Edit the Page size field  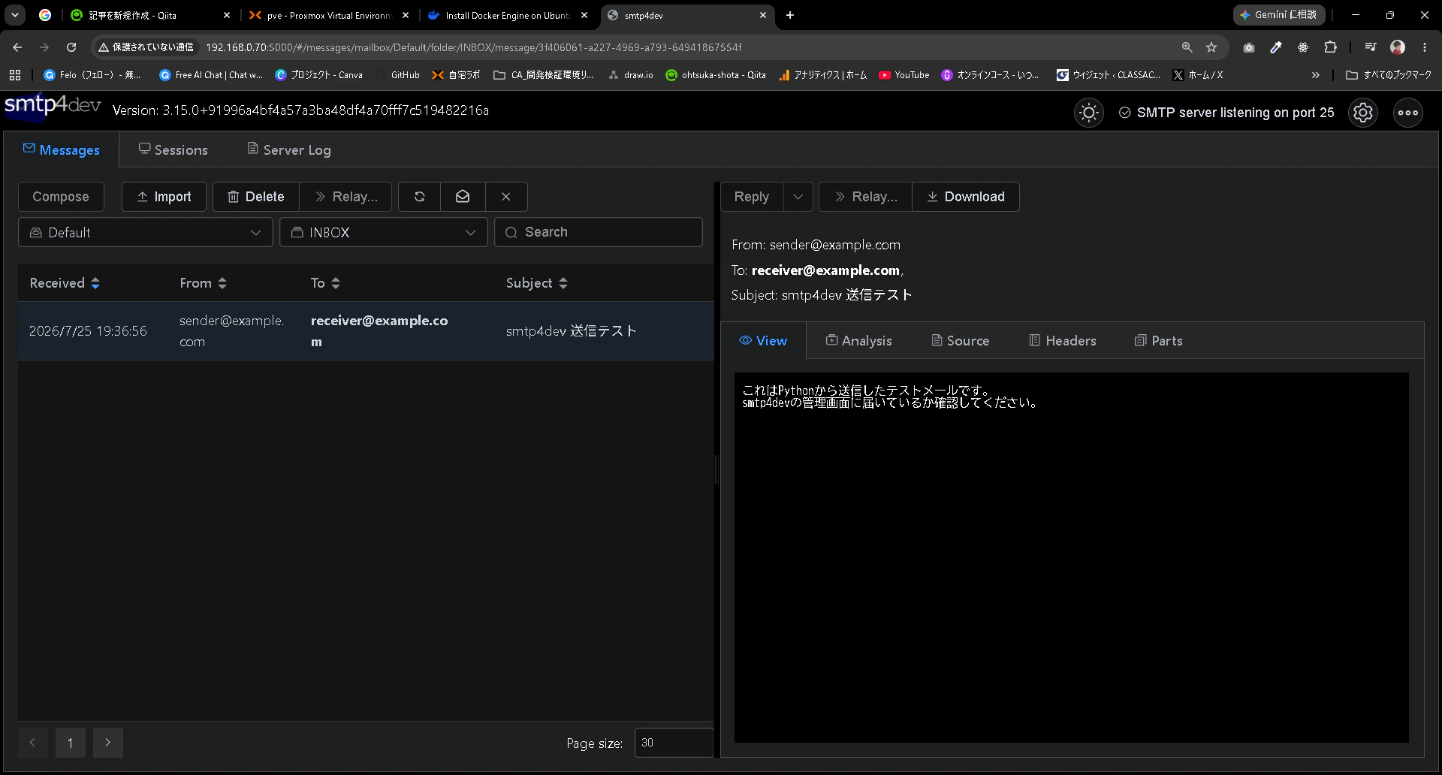pos(674,743)
